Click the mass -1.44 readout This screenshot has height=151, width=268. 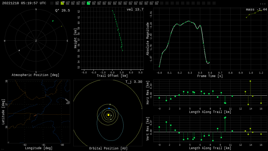256,9
